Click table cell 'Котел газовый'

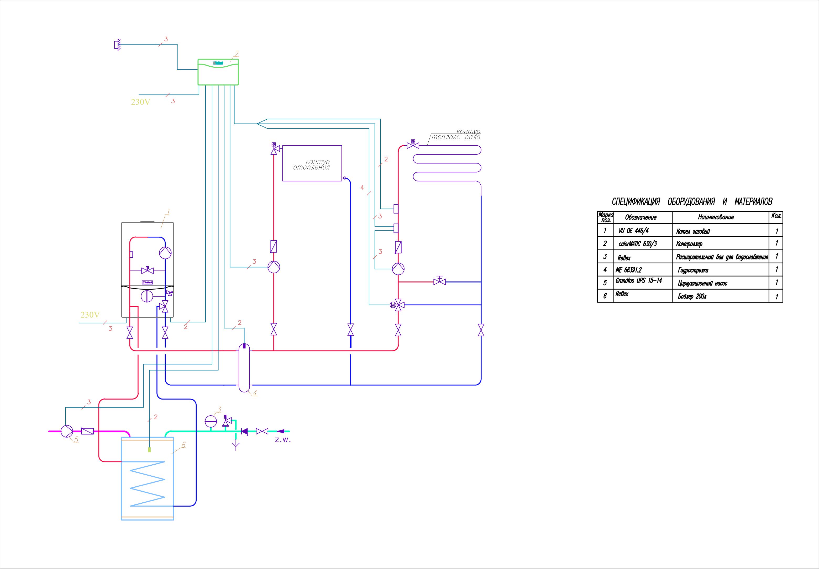693,232
